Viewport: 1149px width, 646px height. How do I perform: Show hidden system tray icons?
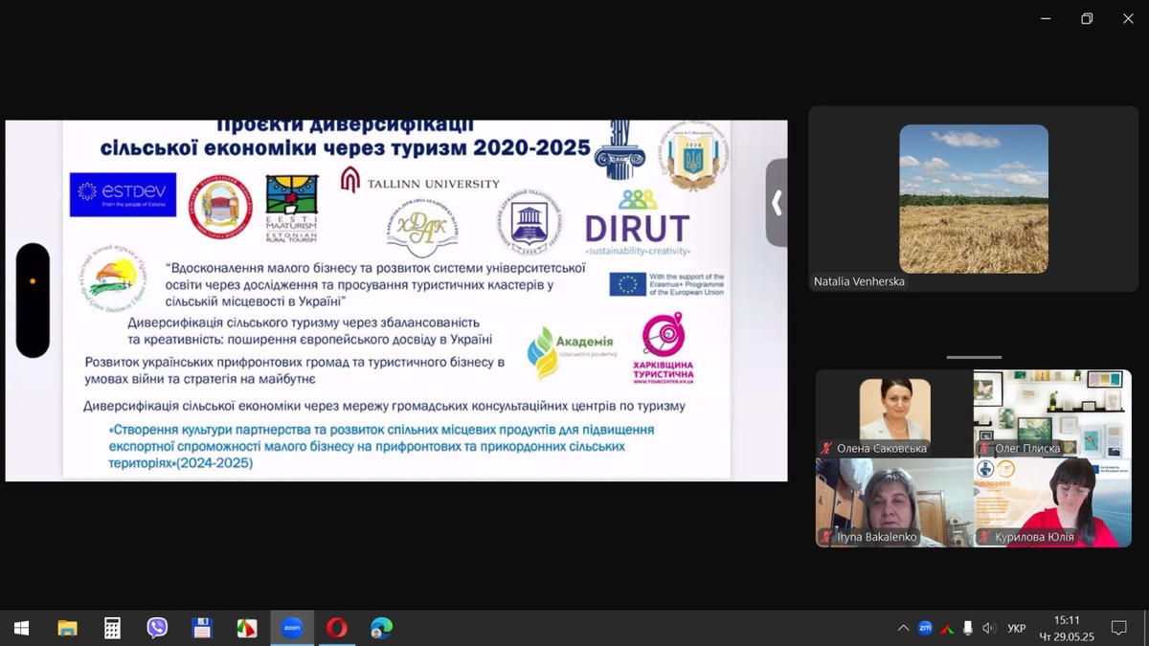[903, 628]
